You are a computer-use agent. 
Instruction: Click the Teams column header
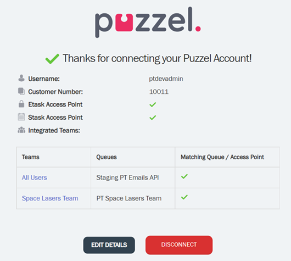click(31, 157)
